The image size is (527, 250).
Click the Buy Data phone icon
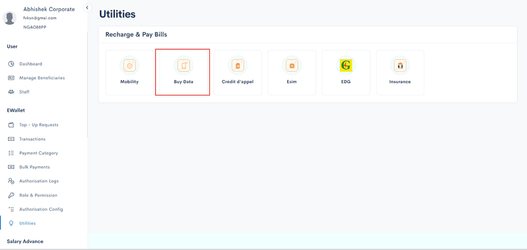coord(183,66)
